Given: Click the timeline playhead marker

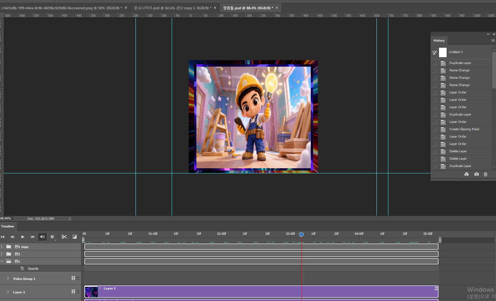Looking at the screenshot, I should 302,235.
